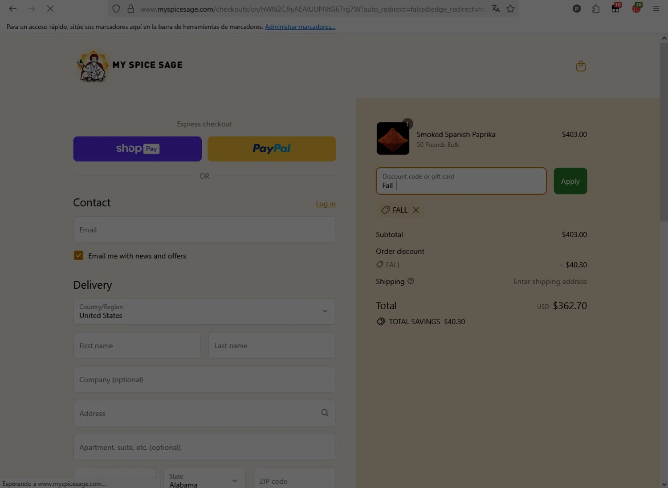The image size is (668, 488).
Task: Translate this page using the translate icon
Action: point(496,8)
